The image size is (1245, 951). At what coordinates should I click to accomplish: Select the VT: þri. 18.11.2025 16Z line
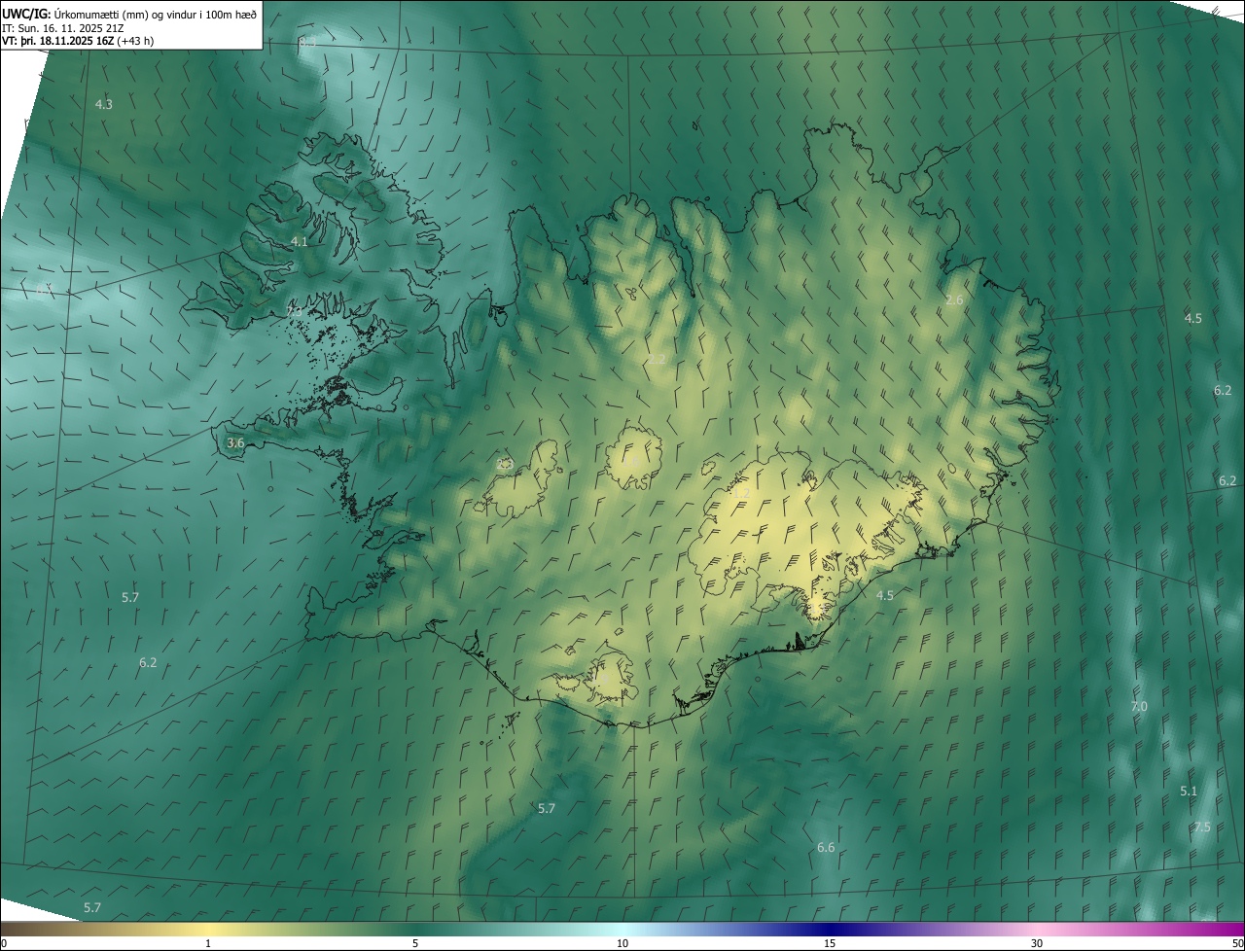tap(78, 41)
